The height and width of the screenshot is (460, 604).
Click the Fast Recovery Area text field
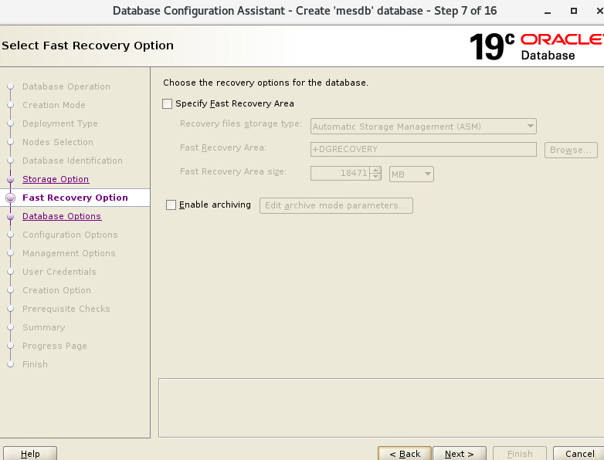pos(423,150)
